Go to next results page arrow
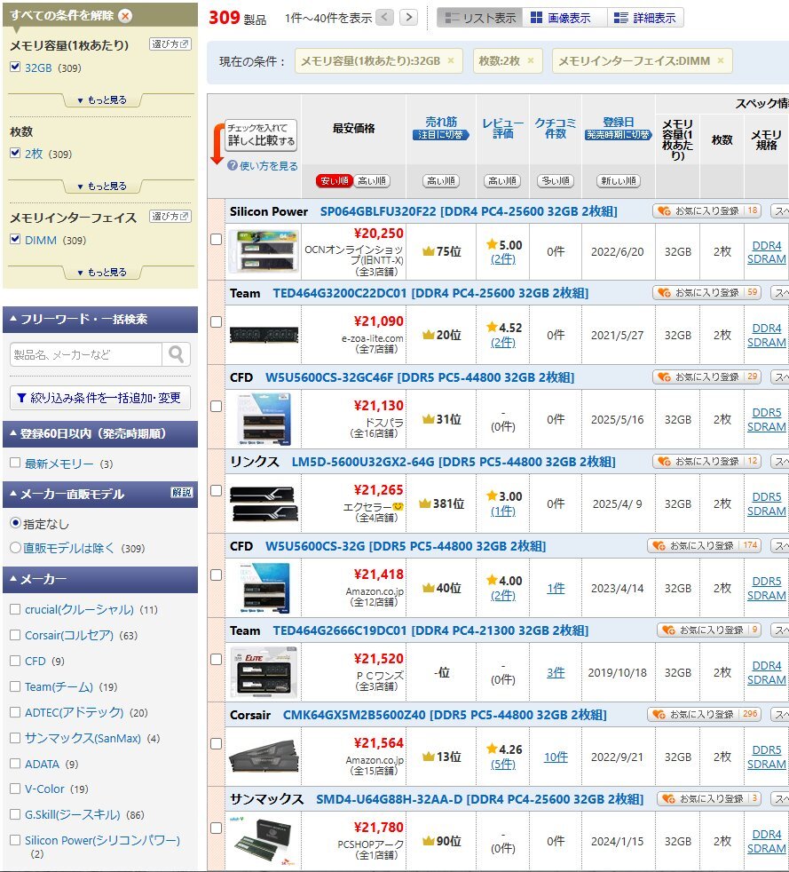789x872 pixels. click(408, 18)
